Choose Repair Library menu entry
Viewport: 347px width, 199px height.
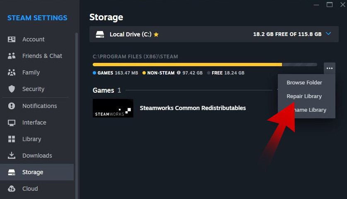[304, 96]
